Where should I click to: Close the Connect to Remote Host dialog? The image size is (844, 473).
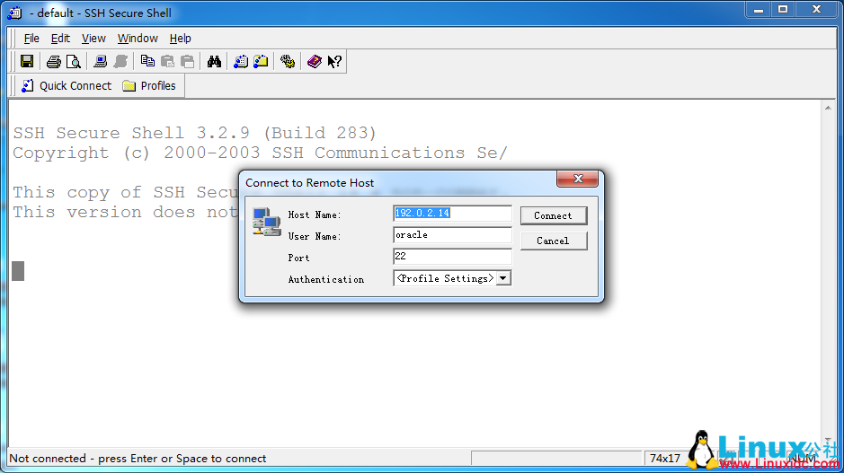coord(578,179)
